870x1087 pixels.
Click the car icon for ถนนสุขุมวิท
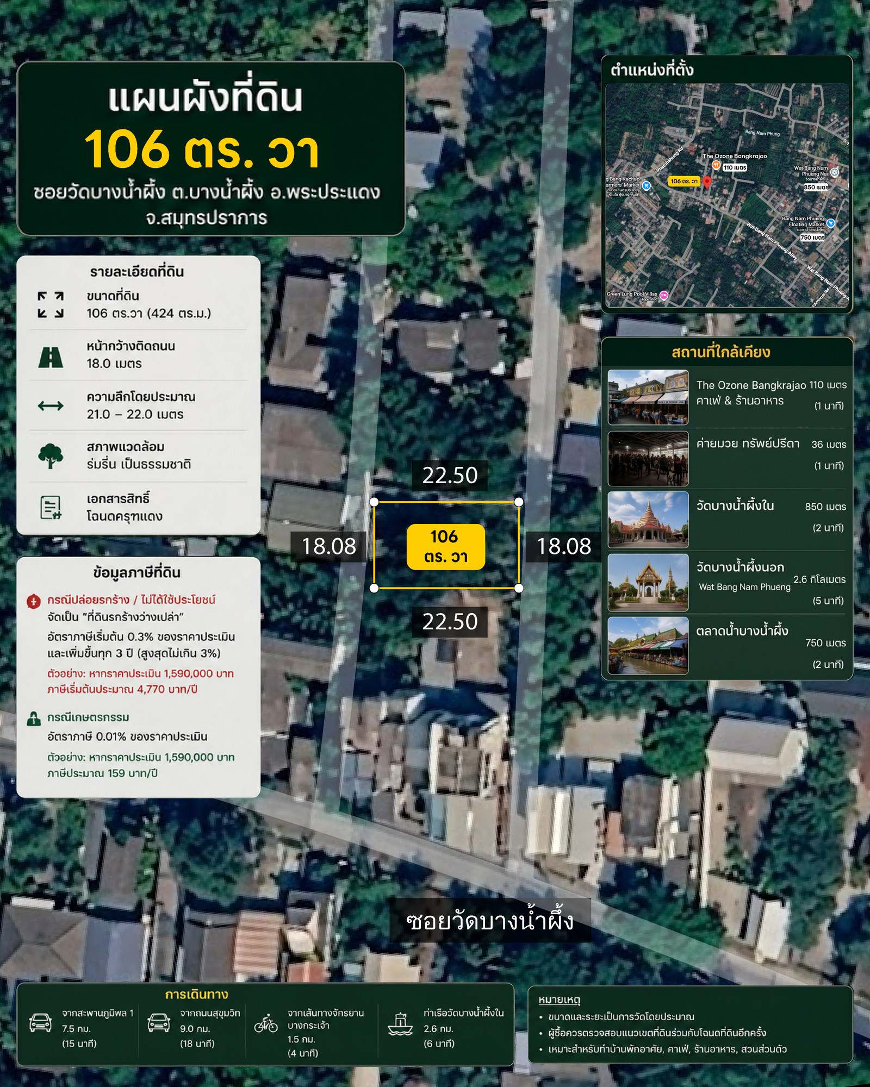[x=159, y=1022]
